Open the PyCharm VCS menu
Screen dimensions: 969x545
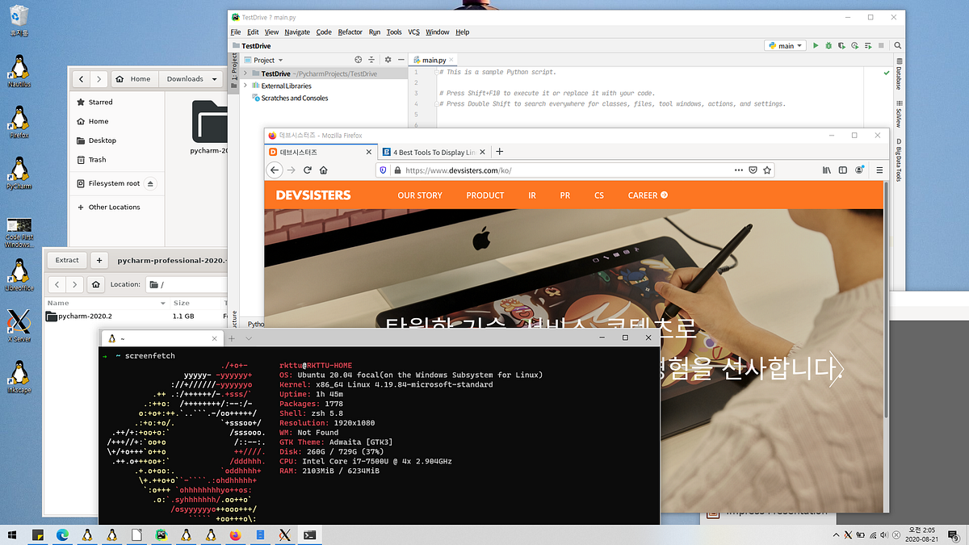point(414,32)
